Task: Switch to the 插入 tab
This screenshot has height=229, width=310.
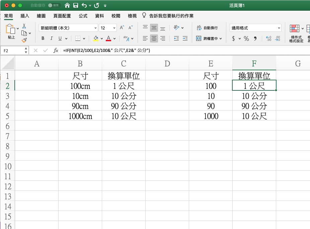Action: pos(25,16)
